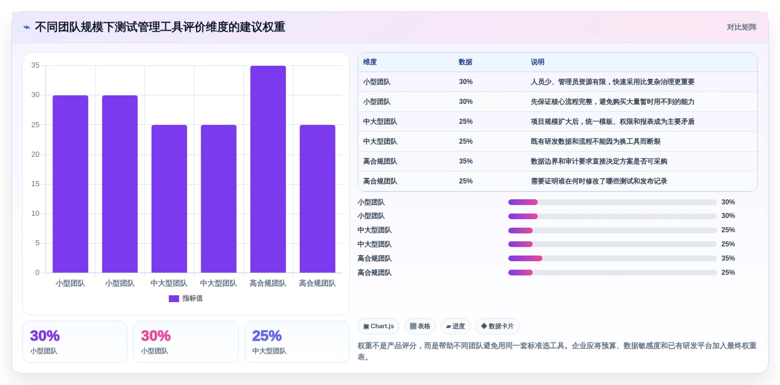Click the 高合规团队 progress bar at 35%
The image size is (780, 385).
click(612, 258)
